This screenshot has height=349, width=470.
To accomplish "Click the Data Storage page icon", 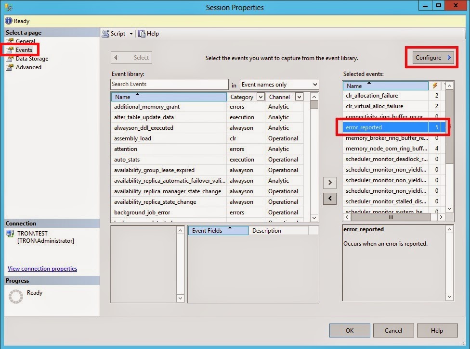I will [10, 58].
